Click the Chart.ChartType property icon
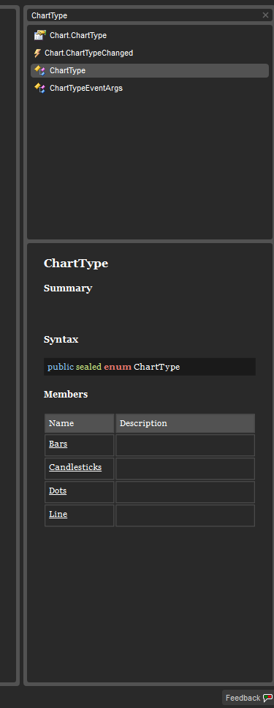This screenshot has height=708, width=274. click(40, 35)
